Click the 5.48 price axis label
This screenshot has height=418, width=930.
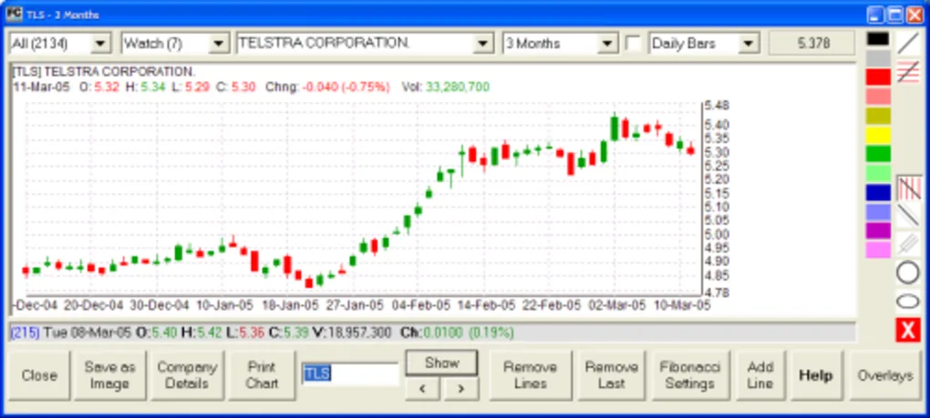click(x=717, y=106)
